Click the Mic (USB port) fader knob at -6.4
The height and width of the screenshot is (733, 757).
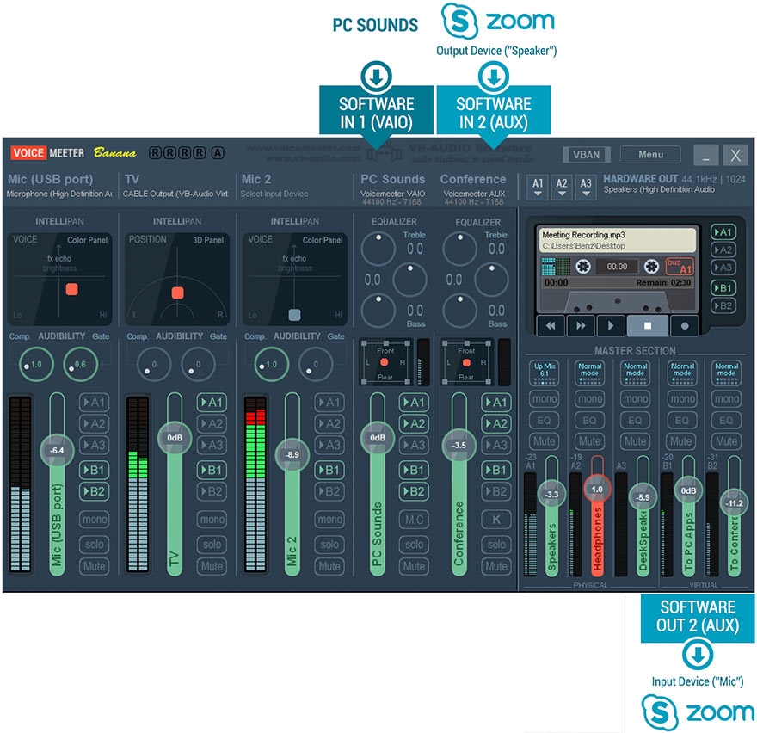click(57, 451)
